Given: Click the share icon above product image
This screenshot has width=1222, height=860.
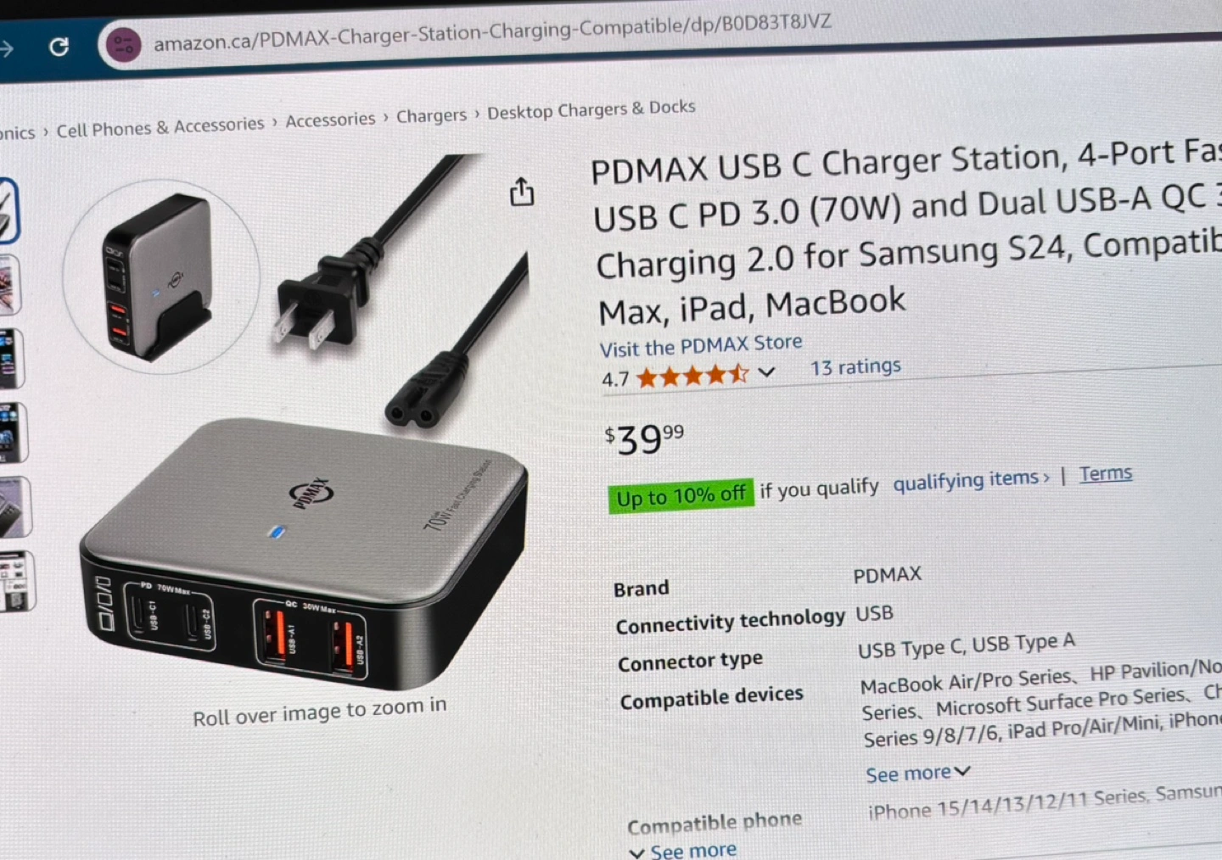Looking at the screenshot, I should tap(521, 193).
